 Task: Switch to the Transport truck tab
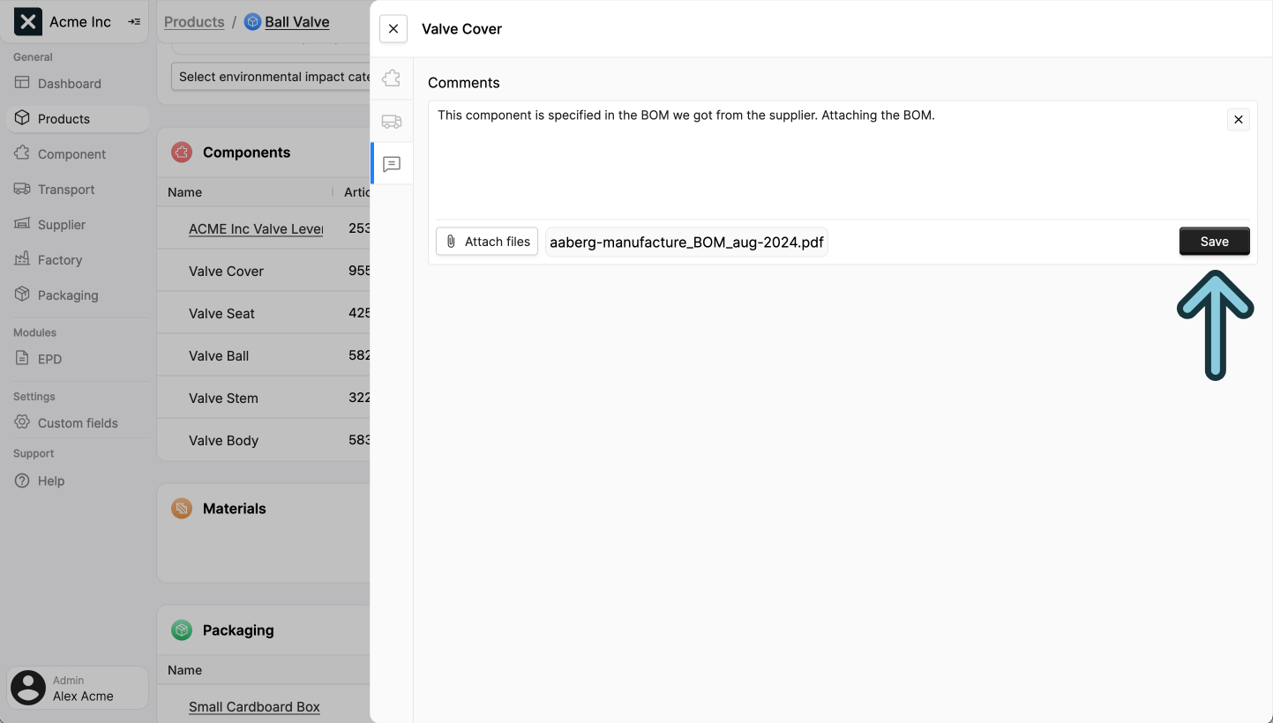pos(392,121)
